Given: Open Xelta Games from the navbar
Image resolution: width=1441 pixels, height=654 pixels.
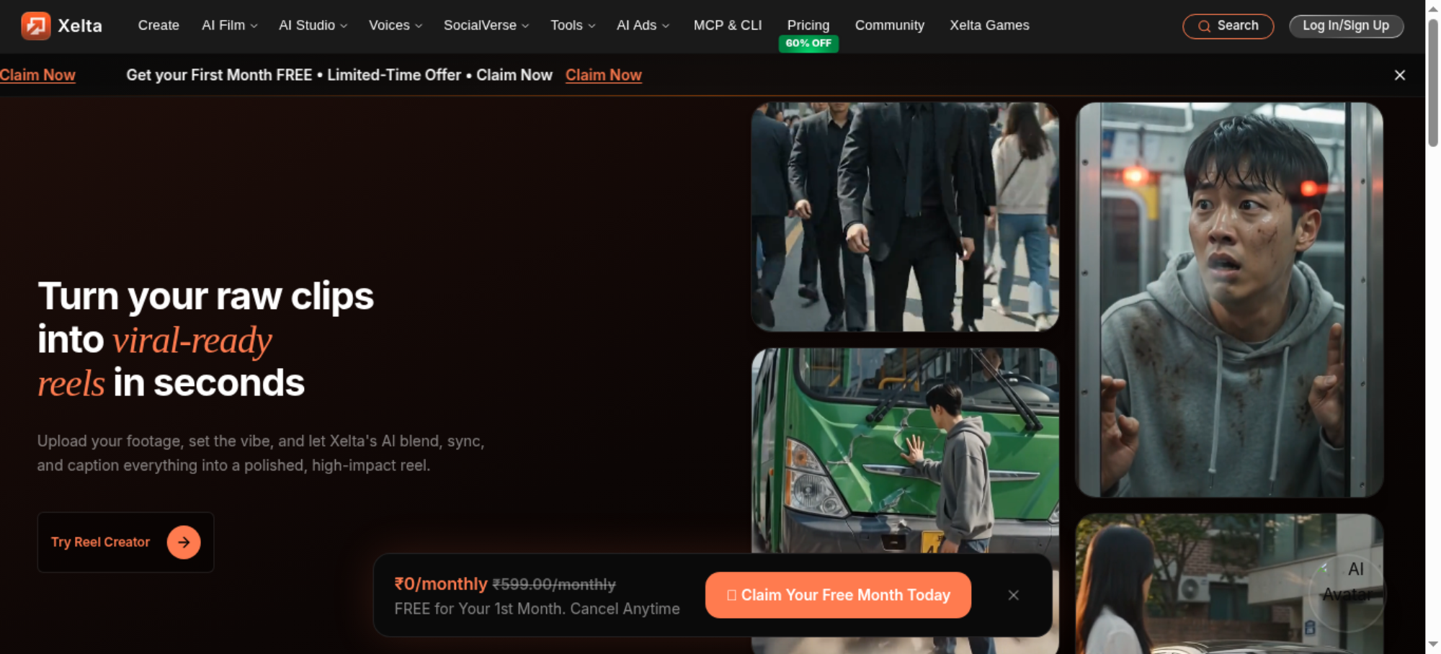Looking at the screenshot, I should coord(989,25).
